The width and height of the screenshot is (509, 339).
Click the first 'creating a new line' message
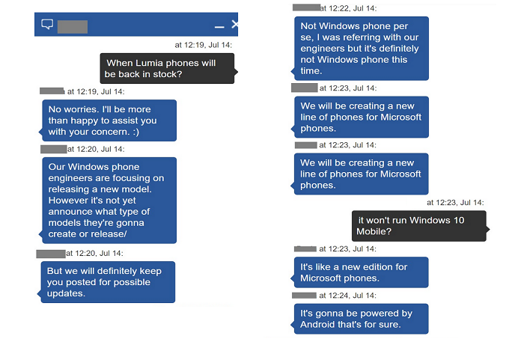tap(359, 117)
